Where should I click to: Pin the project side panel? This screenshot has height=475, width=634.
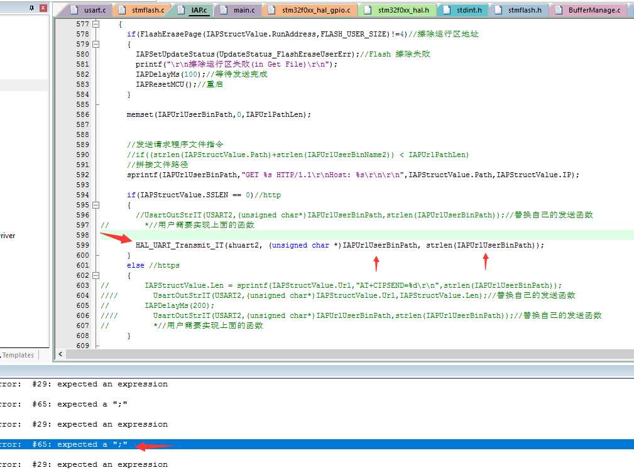31,8
